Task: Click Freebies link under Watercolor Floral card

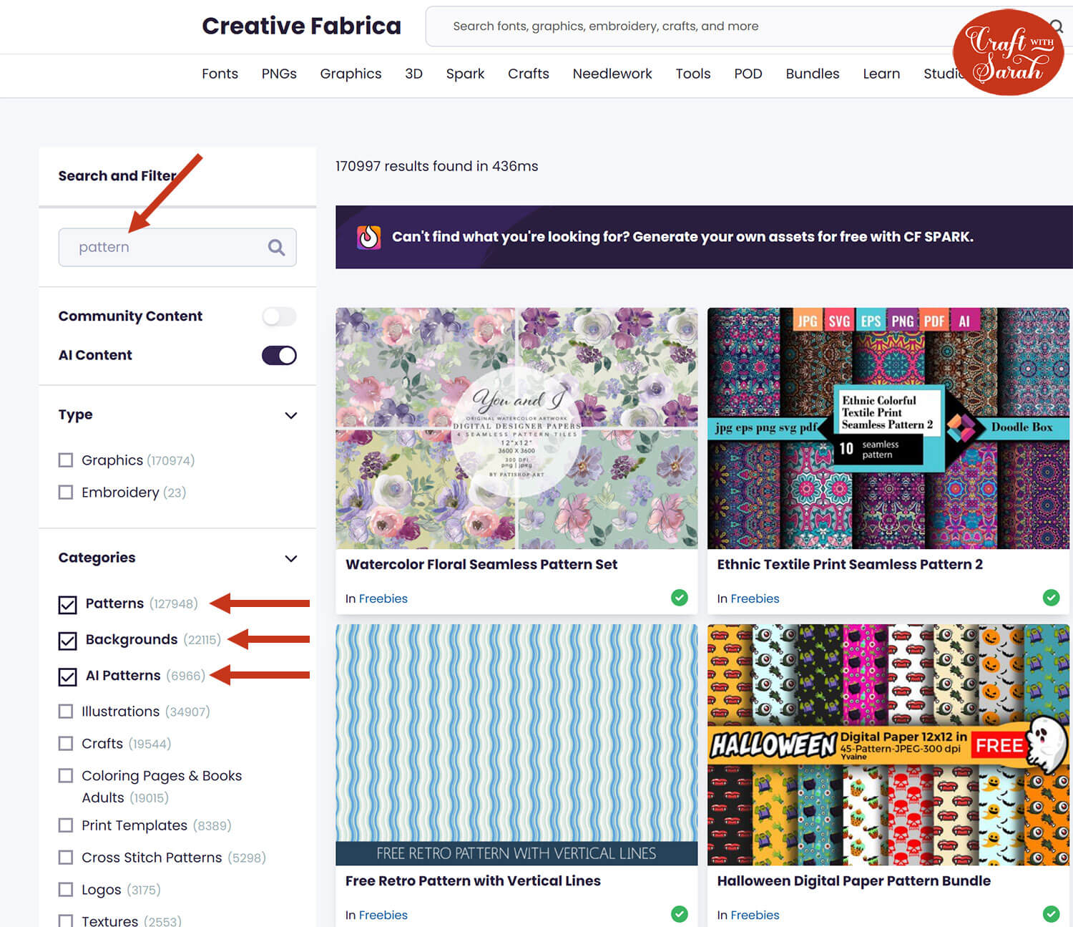Action: click(383, 598)
